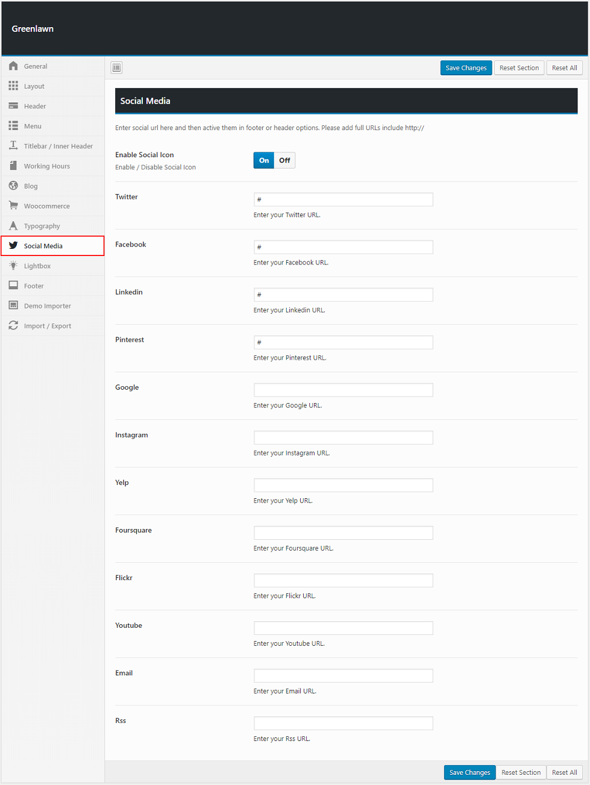Screen dimensions: 590x785
Task: Turn social icons On
Action: [264, 160]
